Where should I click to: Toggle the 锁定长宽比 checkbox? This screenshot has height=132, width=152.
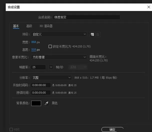point(50,46)
